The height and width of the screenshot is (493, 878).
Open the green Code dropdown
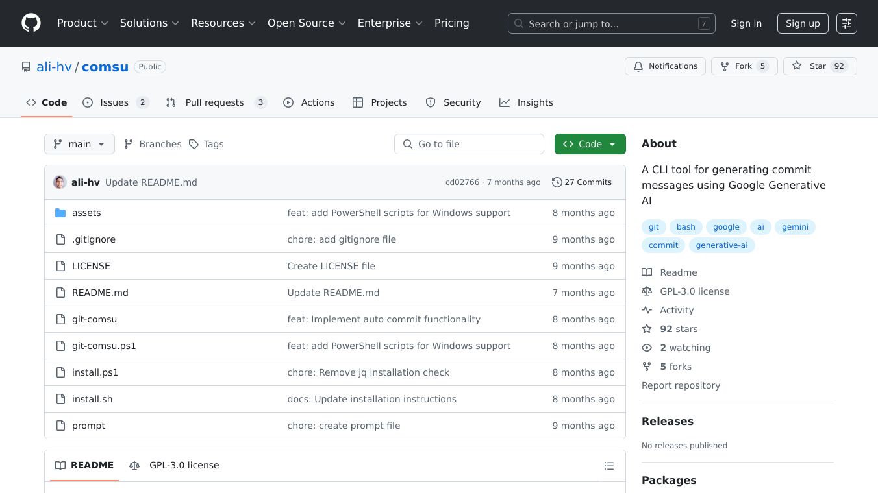pyautogui.click(x=590, y=144)
